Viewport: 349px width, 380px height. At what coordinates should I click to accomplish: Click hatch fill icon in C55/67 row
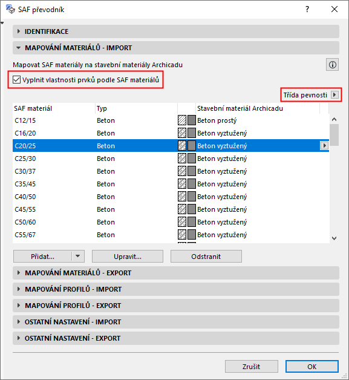point(182,235)
